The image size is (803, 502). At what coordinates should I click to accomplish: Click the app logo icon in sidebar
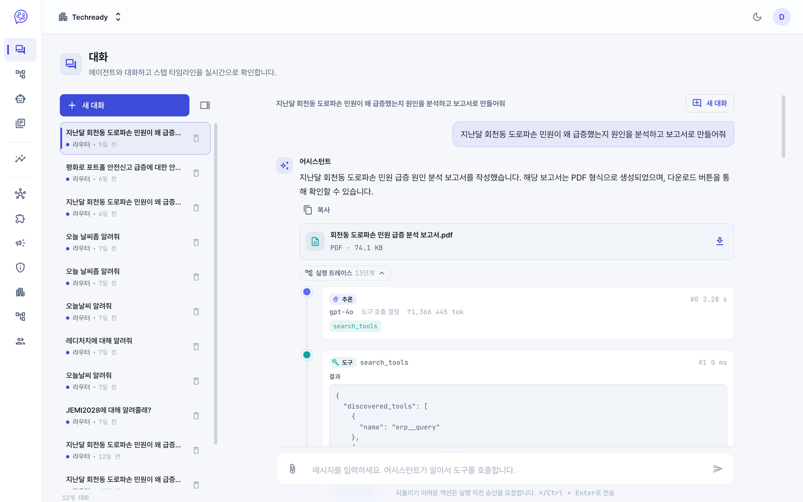pos(21,17)
